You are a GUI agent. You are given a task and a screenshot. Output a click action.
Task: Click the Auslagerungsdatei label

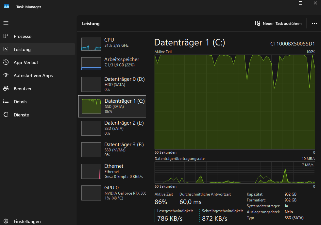(263, 212)
